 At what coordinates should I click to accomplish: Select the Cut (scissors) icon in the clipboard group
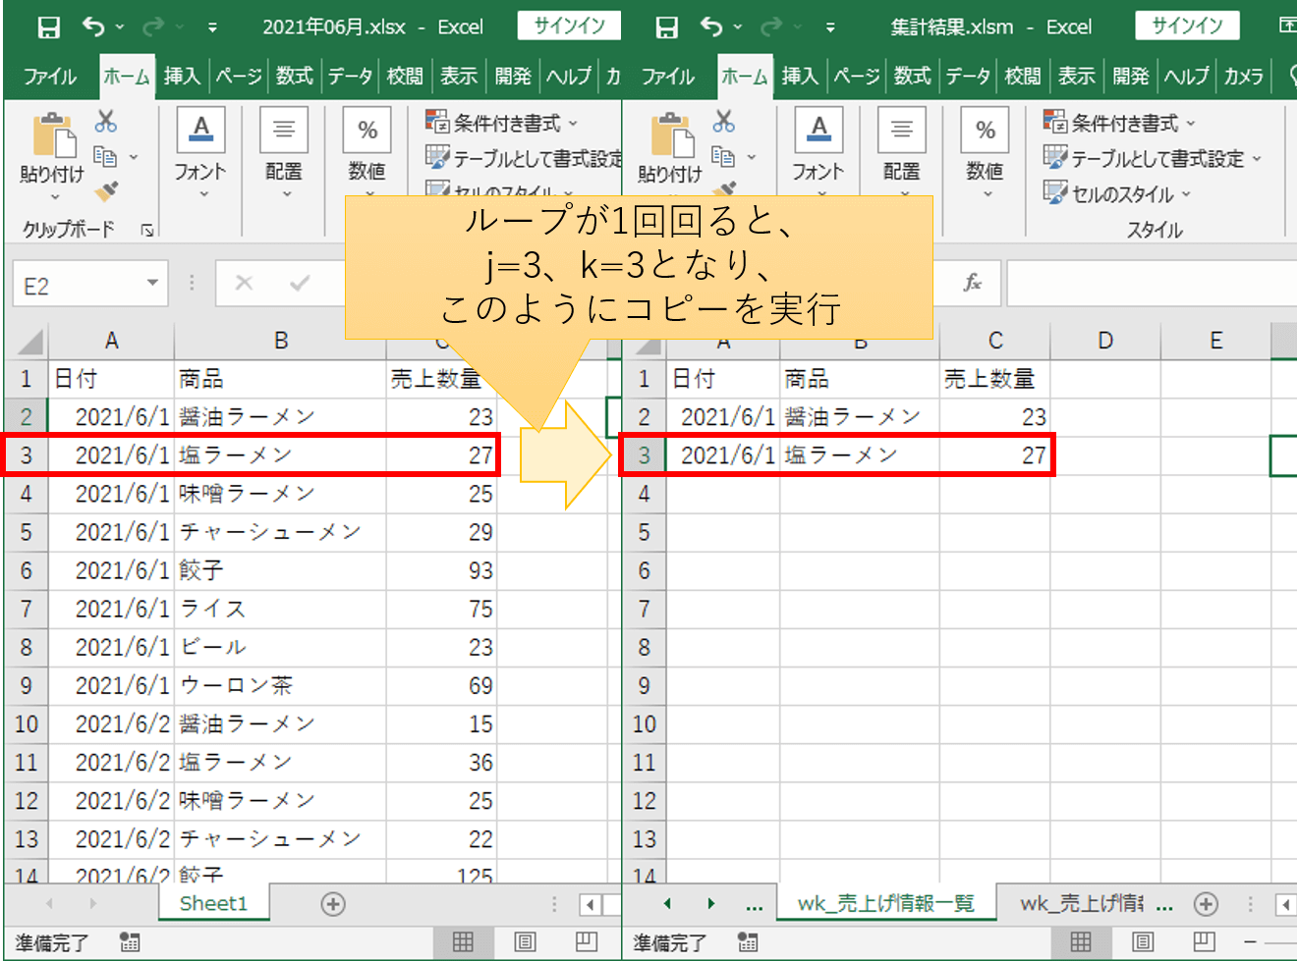coord(105,118)
